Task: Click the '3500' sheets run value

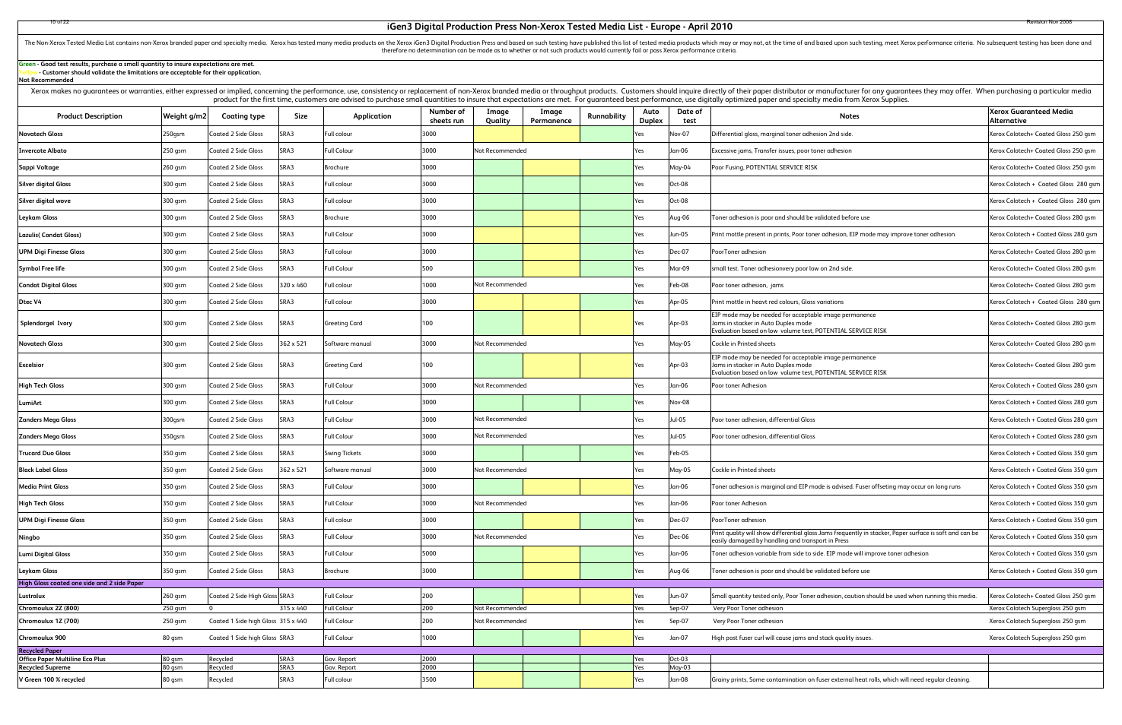Action: [428, 679]
